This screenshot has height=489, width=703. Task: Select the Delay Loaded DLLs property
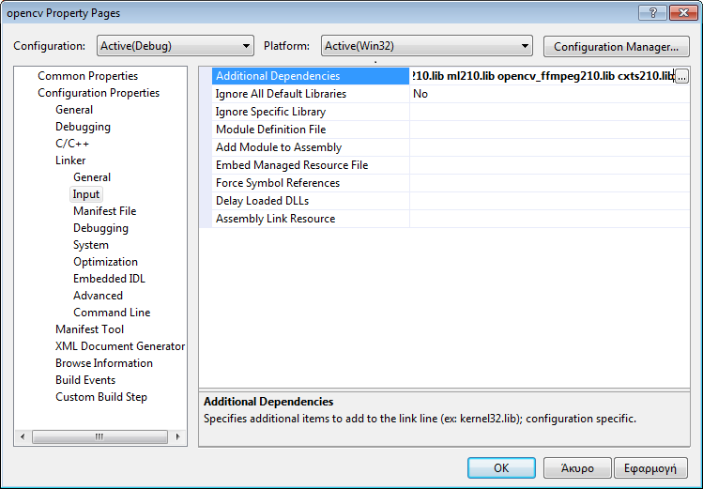click(311, 201)
